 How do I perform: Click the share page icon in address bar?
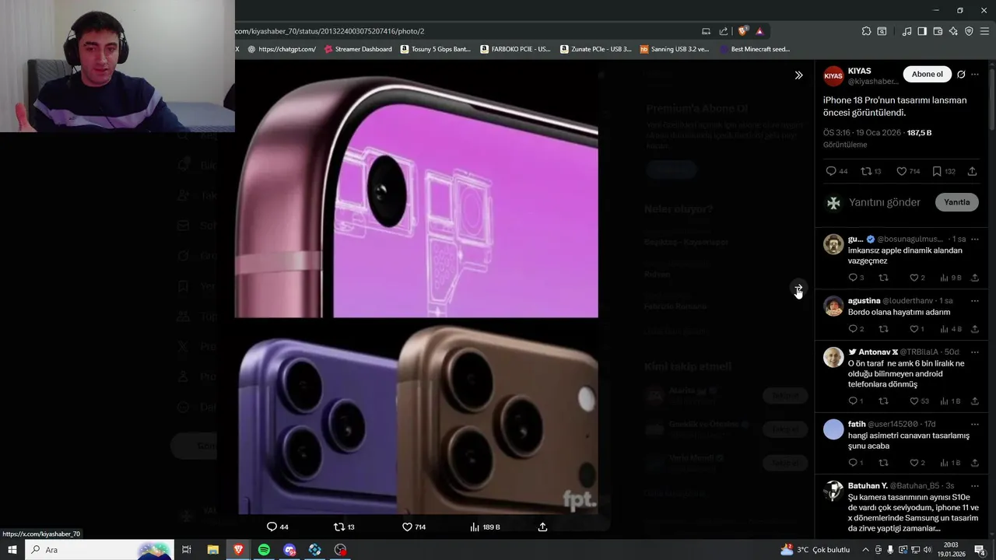click(x=724, y=31)
